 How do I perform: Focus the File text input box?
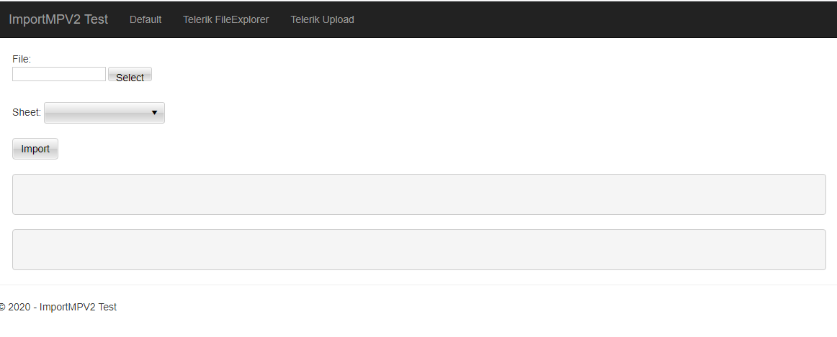[59, 74]
